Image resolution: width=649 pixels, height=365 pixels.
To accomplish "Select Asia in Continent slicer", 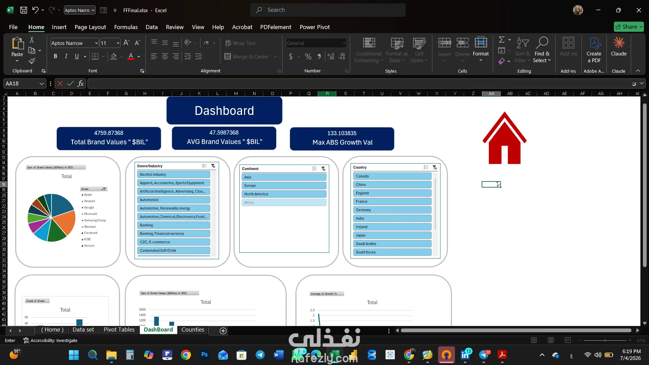I will coord(284,177).
